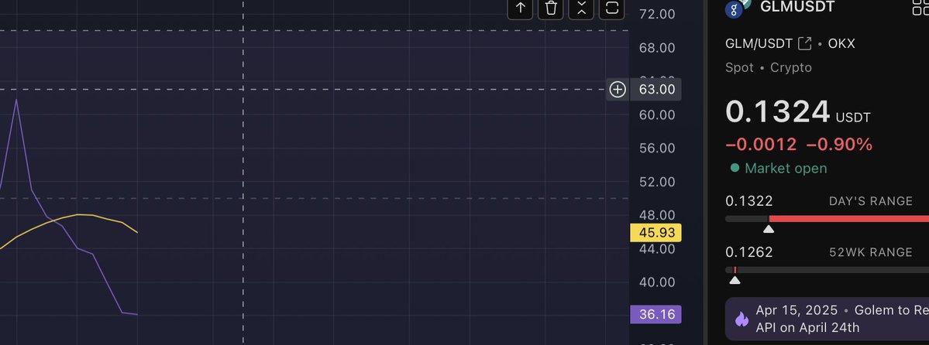
Task: Click the 52-week low value 0.1262
Action: point(749,253)
